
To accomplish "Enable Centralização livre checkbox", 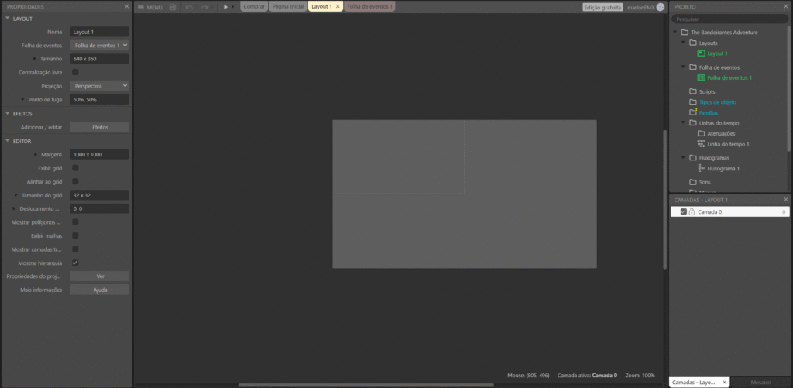I will point(75,72).
